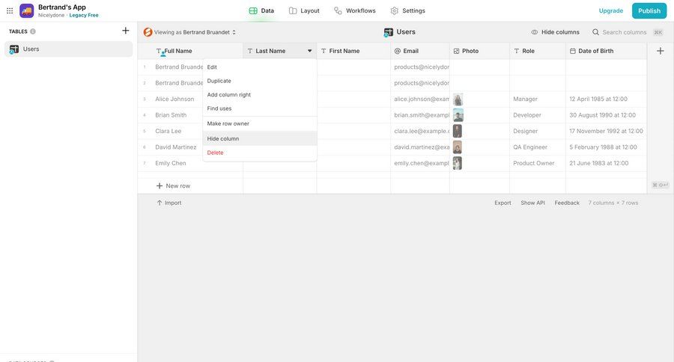Viewport: 674px width, 362px height.
Task: Click the Role column header
Action: click(538, 51)
